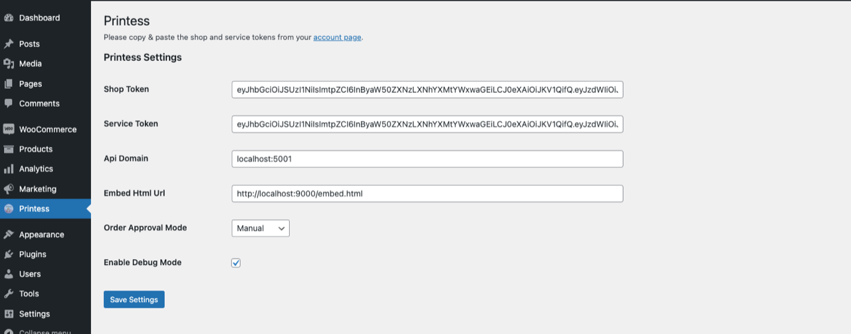This screenshot has height=334, width=851.
Task: Click the Settings sliders icon
Action: tap(9, 313)
